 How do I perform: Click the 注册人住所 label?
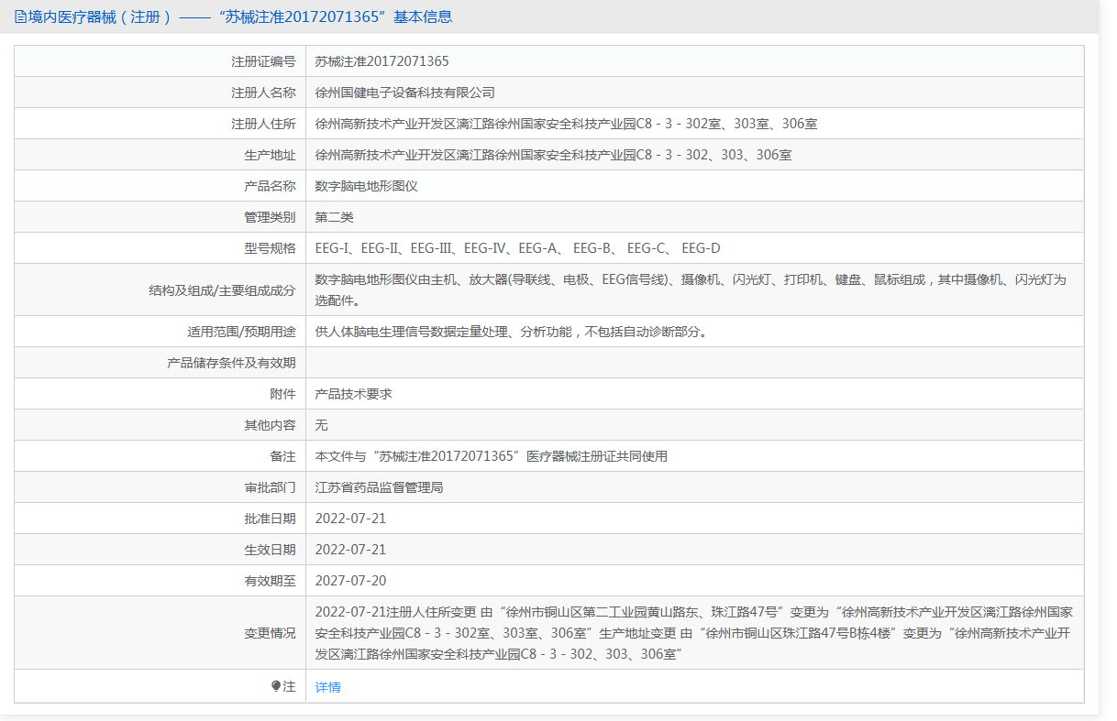263,124
